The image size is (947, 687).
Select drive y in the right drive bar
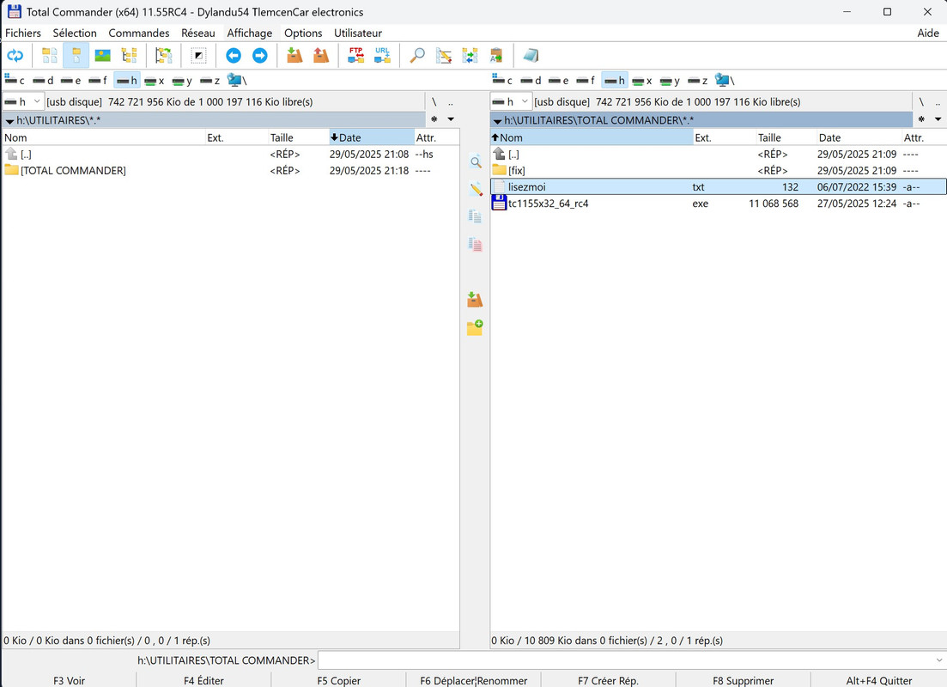click(671, 81)
